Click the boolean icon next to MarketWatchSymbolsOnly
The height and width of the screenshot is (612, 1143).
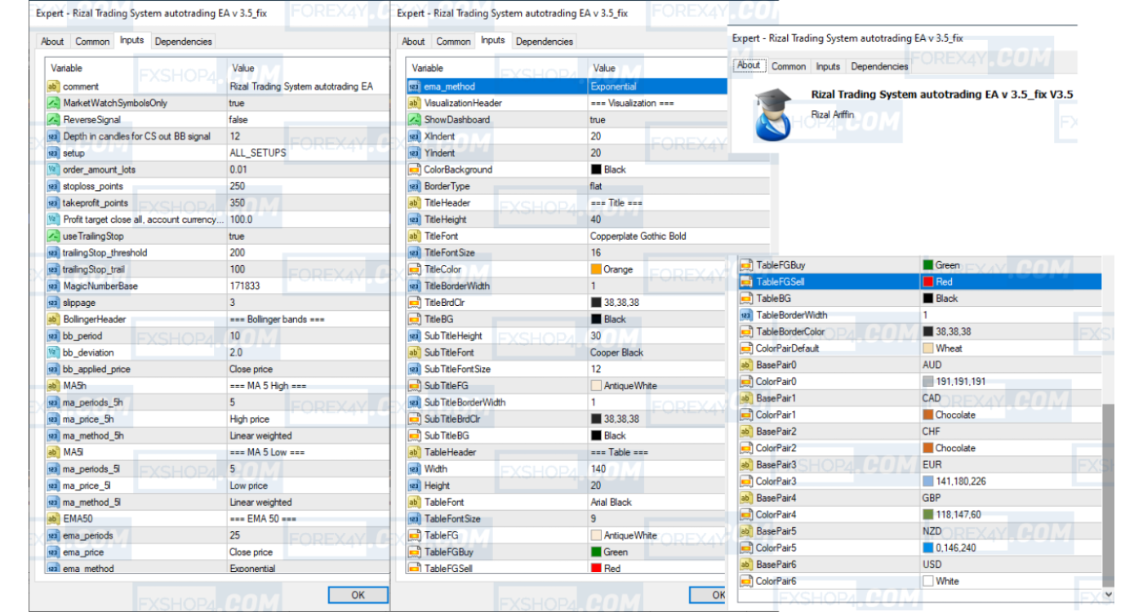53,104
